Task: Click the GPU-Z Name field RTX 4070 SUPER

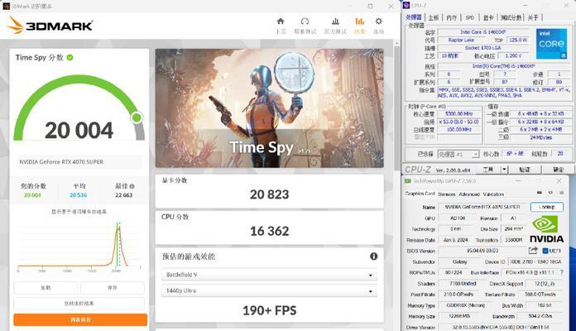Action: pos(482,207)
